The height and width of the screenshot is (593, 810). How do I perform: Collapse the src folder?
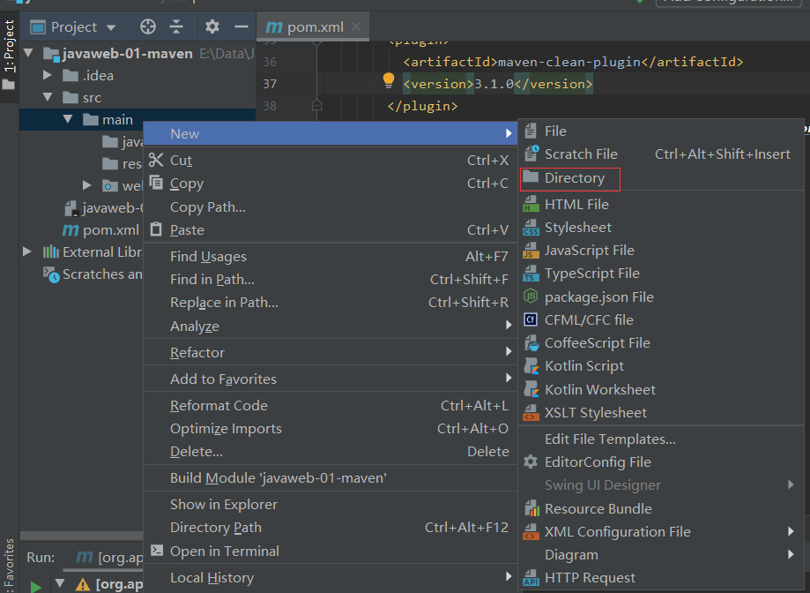click(48, 97)
